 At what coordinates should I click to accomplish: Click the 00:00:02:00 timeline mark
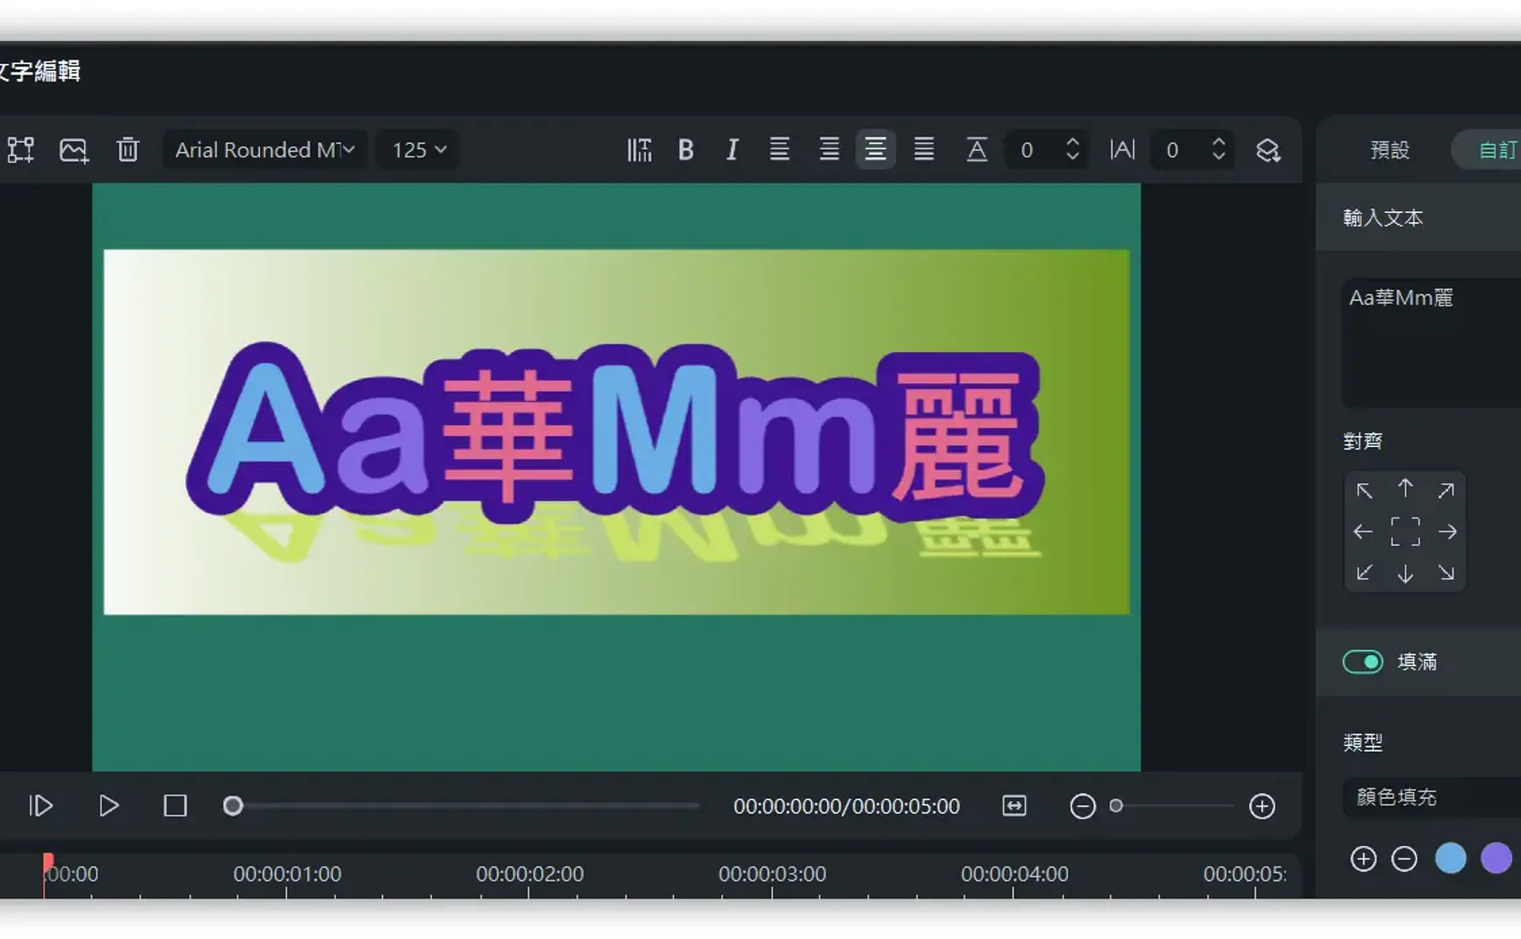[529, 874]
